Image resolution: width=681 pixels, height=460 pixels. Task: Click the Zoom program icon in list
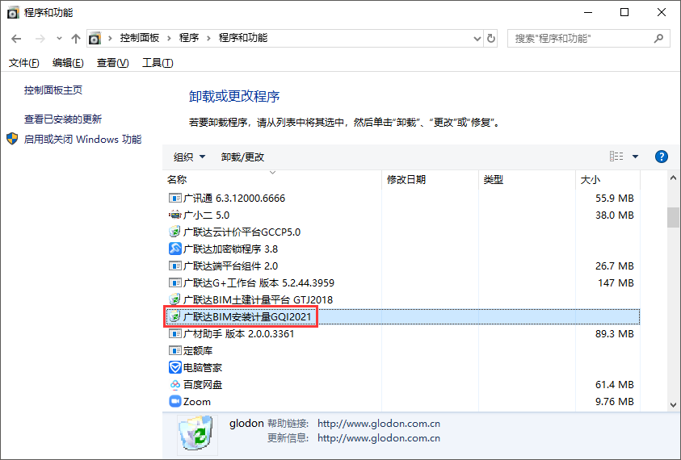tap(174, 401)
